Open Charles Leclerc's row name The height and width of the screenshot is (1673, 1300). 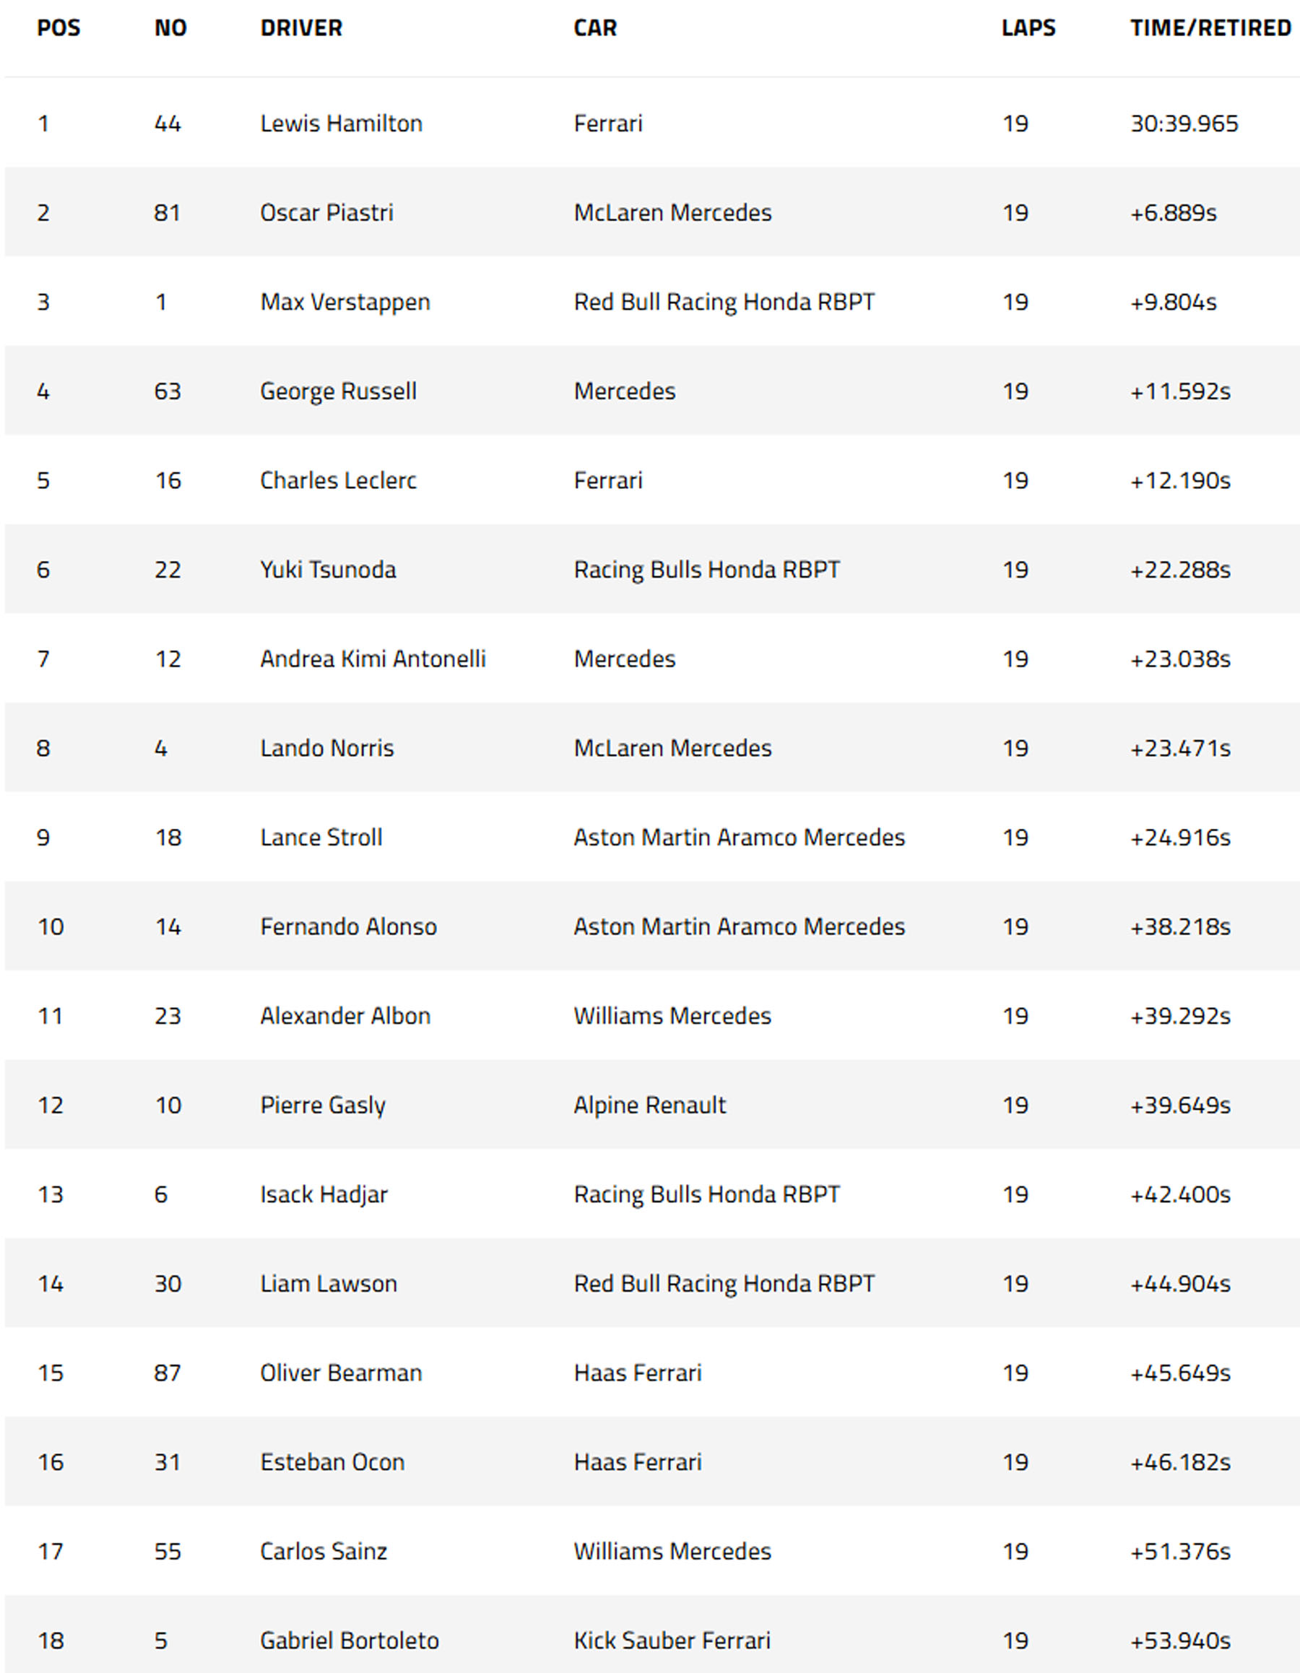(x=339, y=480)
